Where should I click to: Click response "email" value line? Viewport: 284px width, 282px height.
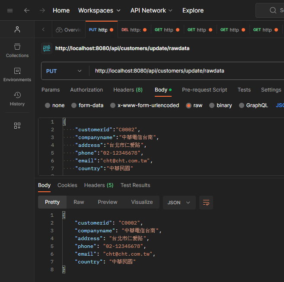point(115,254)
